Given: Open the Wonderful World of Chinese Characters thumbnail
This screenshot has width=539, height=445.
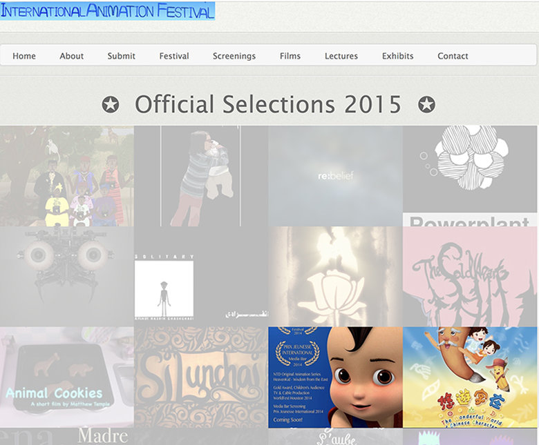Looking at the screenshot, I should click(470, 377).
